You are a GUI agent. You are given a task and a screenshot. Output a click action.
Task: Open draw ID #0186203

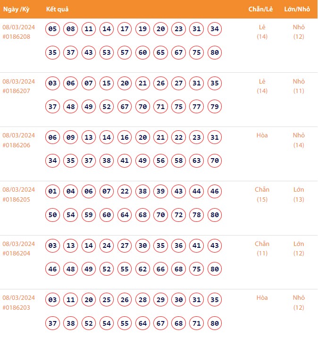pyautogui.click(x=17, y=307)
